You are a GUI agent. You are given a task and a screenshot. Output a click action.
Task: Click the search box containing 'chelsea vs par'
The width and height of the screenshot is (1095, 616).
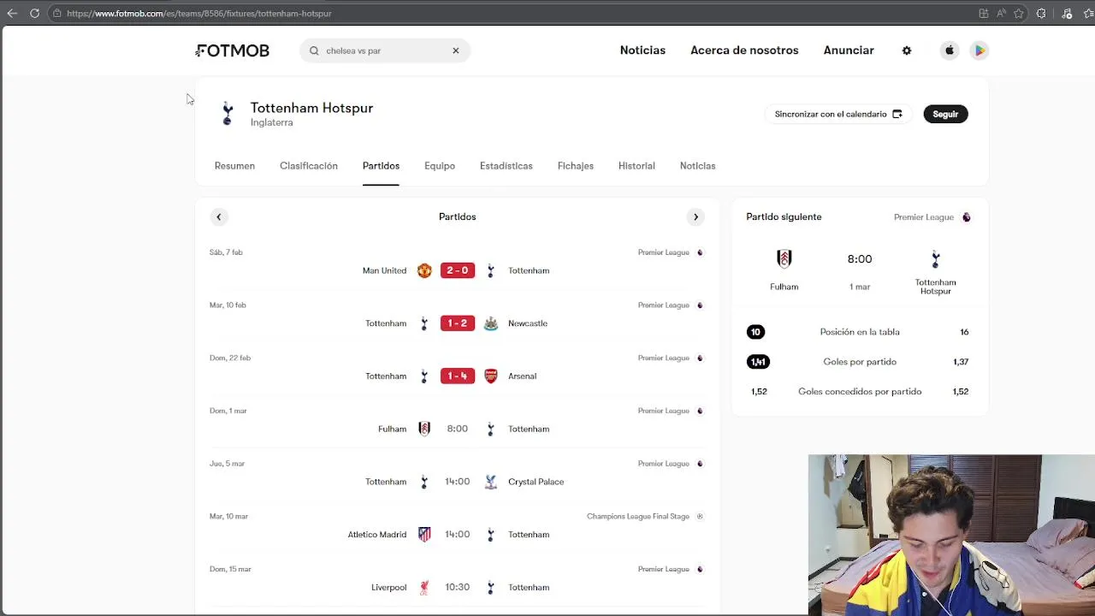point(384,50)
